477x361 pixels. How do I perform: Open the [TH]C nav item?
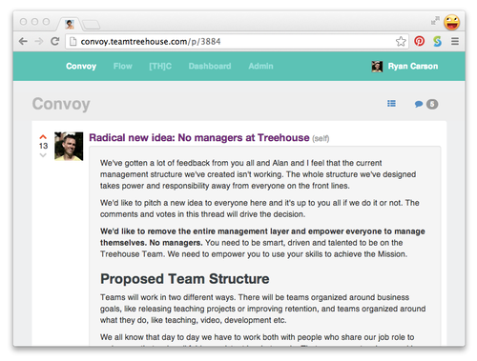160,66
